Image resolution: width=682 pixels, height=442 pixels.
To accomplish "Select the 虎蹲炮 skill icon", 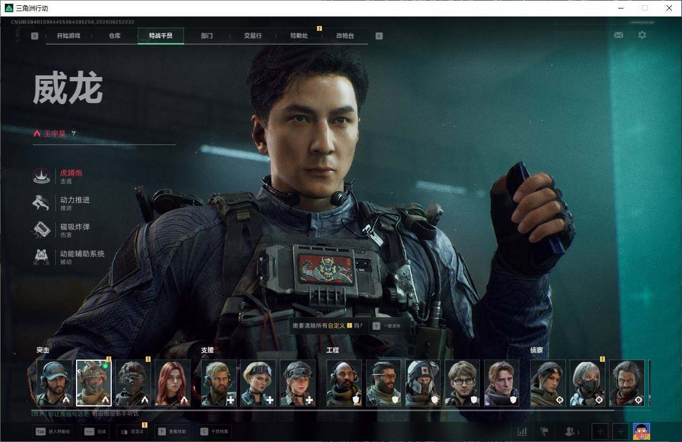I will 41,176.
